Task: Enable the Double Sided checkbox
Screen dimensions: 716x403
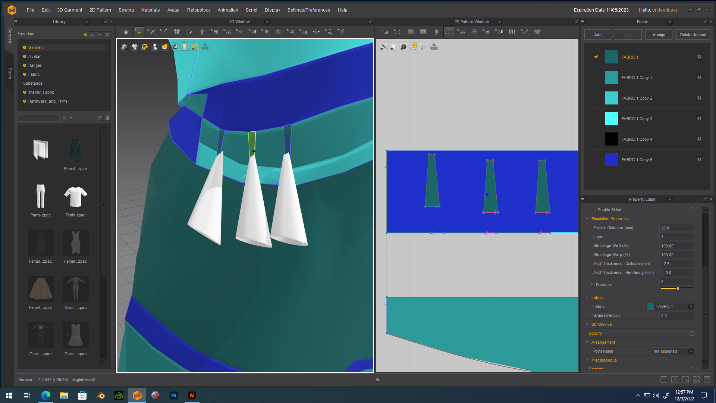Action: 692,210
